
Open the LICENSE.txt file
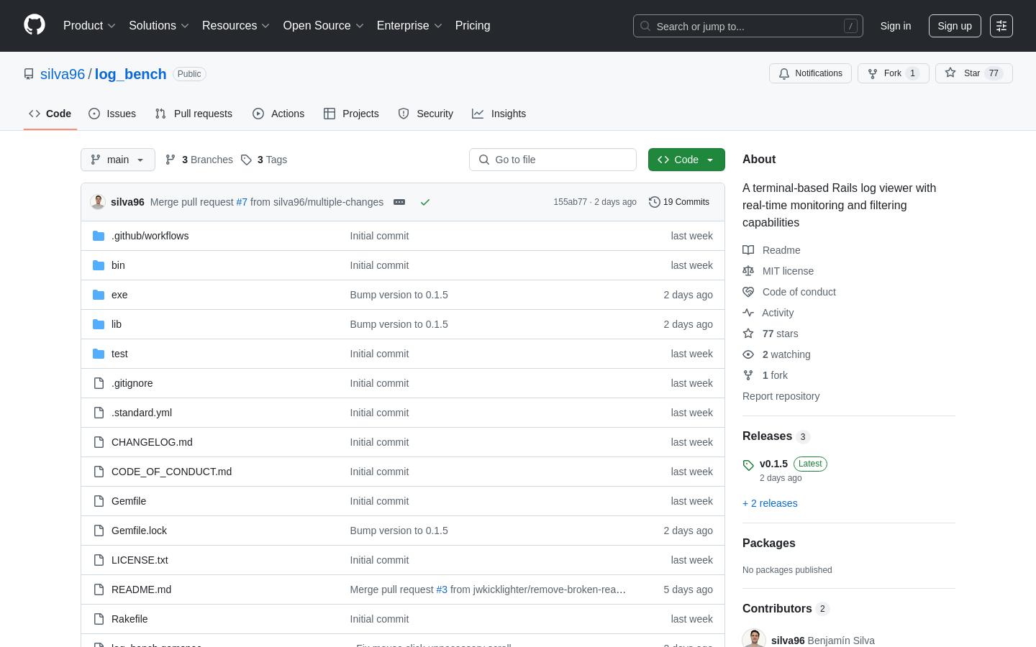tap(140, 560)
